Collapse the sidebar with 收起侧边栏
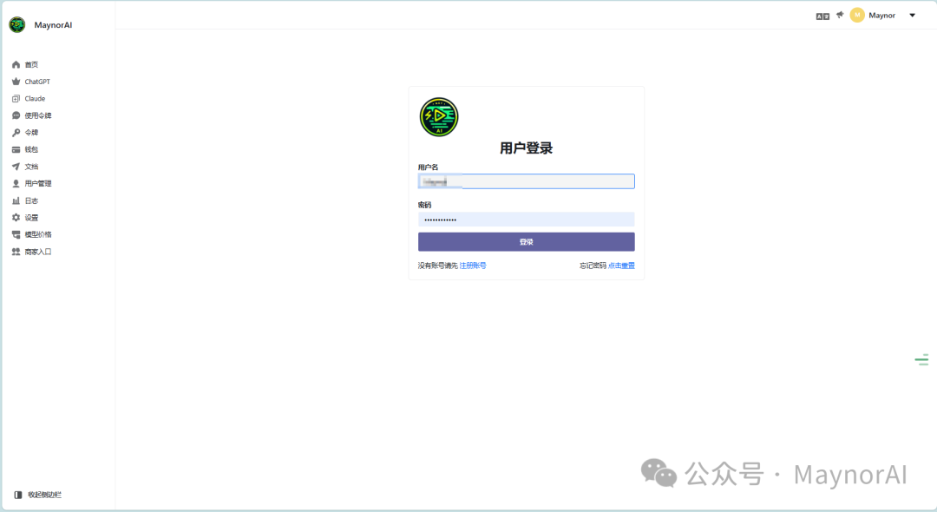 [37, 495]
